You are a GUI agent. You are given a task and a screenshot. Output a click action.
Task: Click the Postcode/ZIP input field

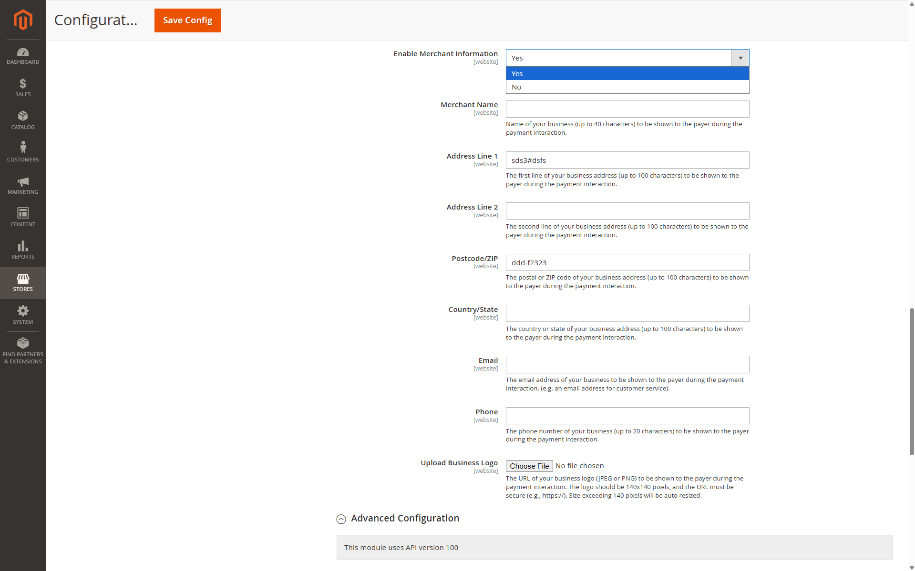627,262
